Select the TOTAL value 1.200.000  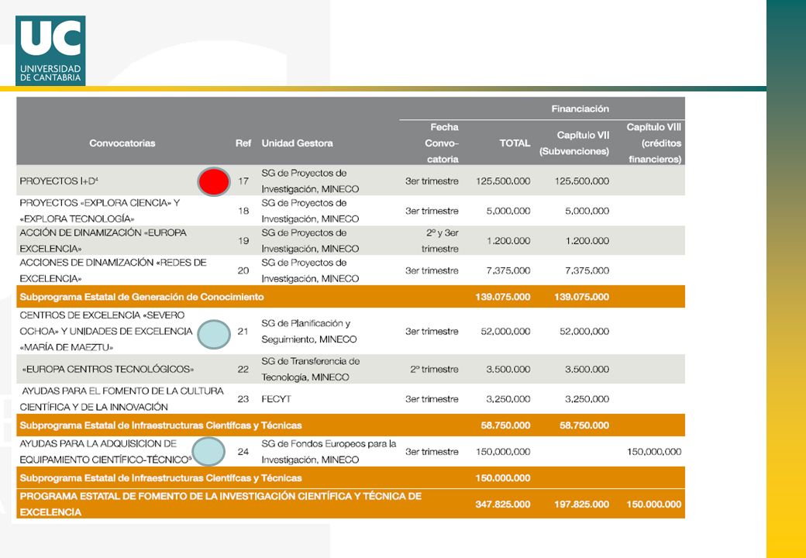click(508, 240)
